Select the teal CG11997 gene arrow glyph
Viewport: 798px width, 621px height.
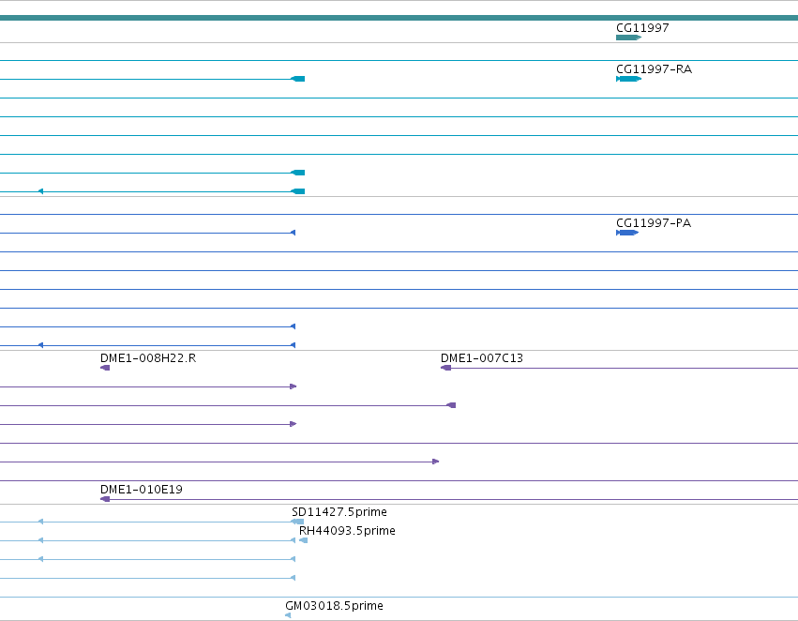628,38
